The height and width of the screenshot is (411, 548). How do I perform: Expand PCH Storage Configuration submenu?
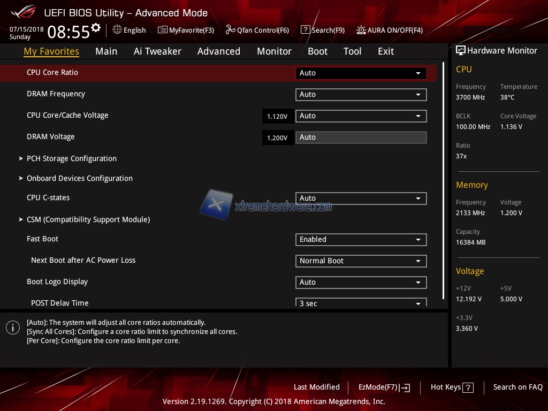pos(71,158)
